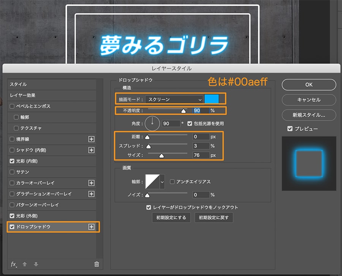Image resolution: width=342 pixels, height=276 pixels.
Task: Open the blue shadow color swatch
Action: (212, 99)
